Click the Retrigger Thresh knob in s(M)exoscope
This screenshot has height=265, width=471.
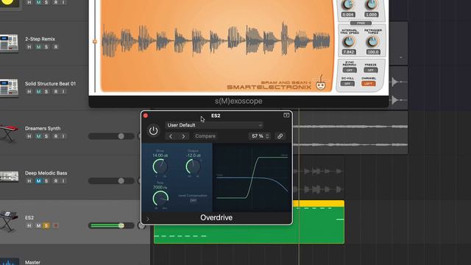tap(372, 41)
